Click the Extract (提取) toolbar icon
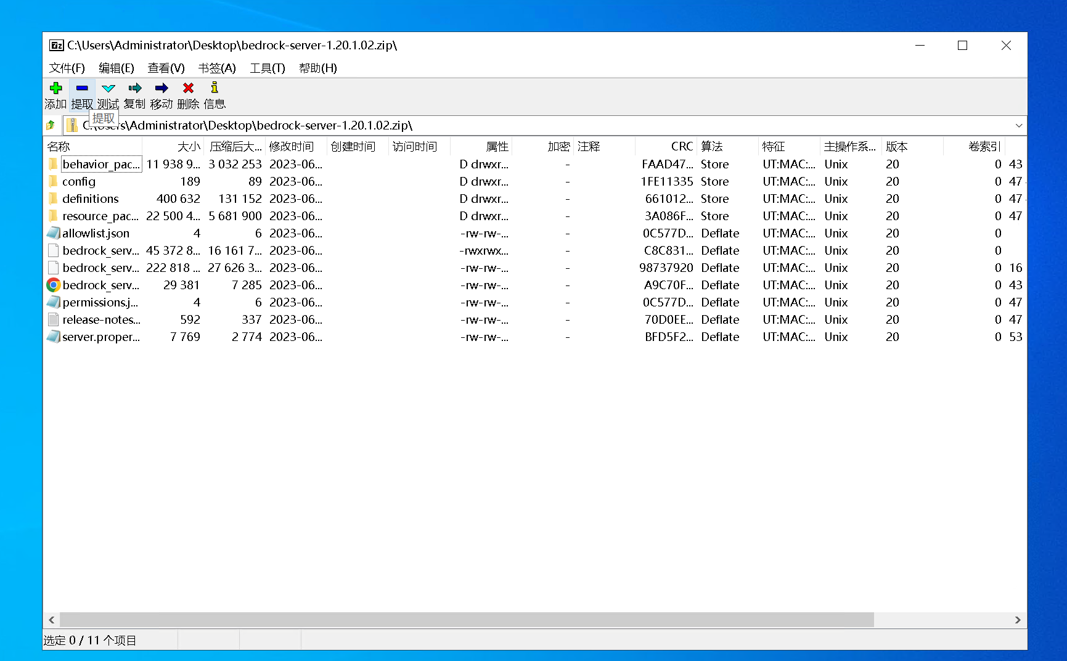 coord(82,88)
